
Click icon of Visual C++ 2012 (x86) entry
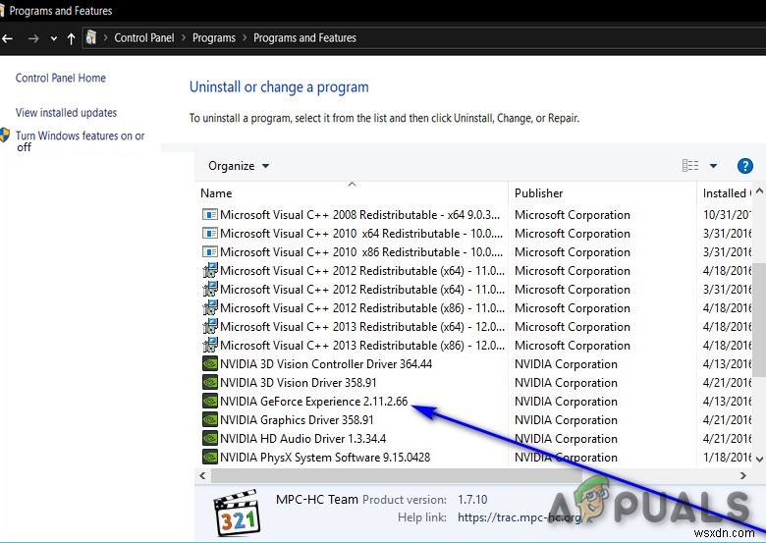point(209,307)
